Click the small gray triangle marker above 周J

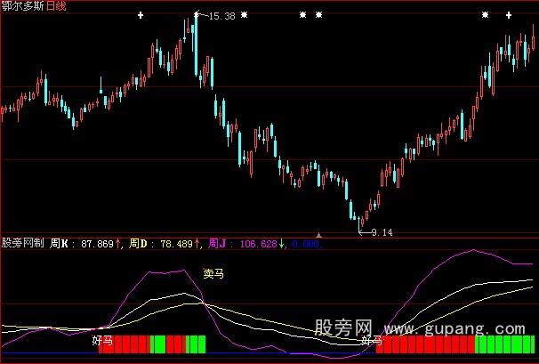318,235
